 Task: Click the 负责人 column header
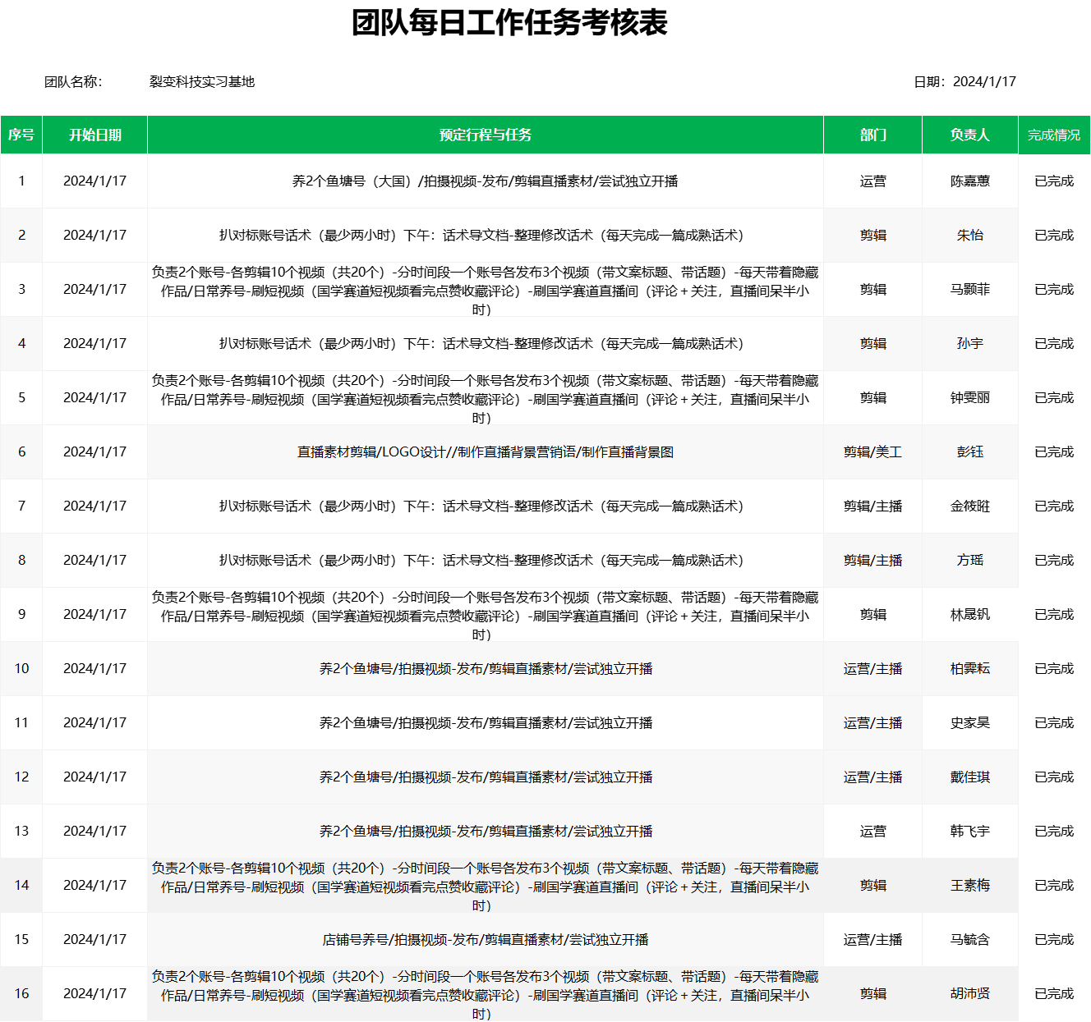click(x=969, y=135)
